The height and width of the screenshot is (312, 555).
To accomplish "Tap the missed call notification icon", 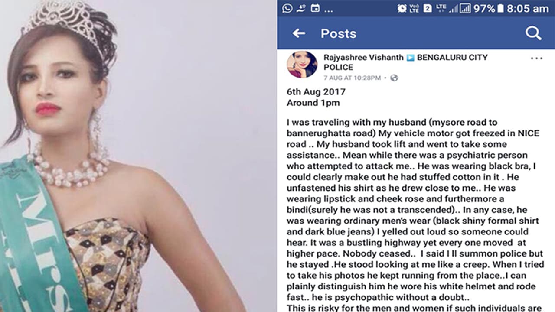I will [301, 8].
